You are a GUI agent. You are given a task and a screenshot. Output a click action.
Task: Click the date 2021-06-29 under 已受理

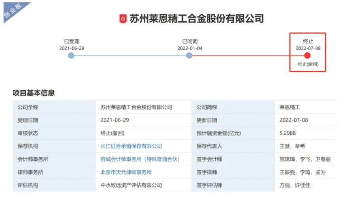[71, 48]
